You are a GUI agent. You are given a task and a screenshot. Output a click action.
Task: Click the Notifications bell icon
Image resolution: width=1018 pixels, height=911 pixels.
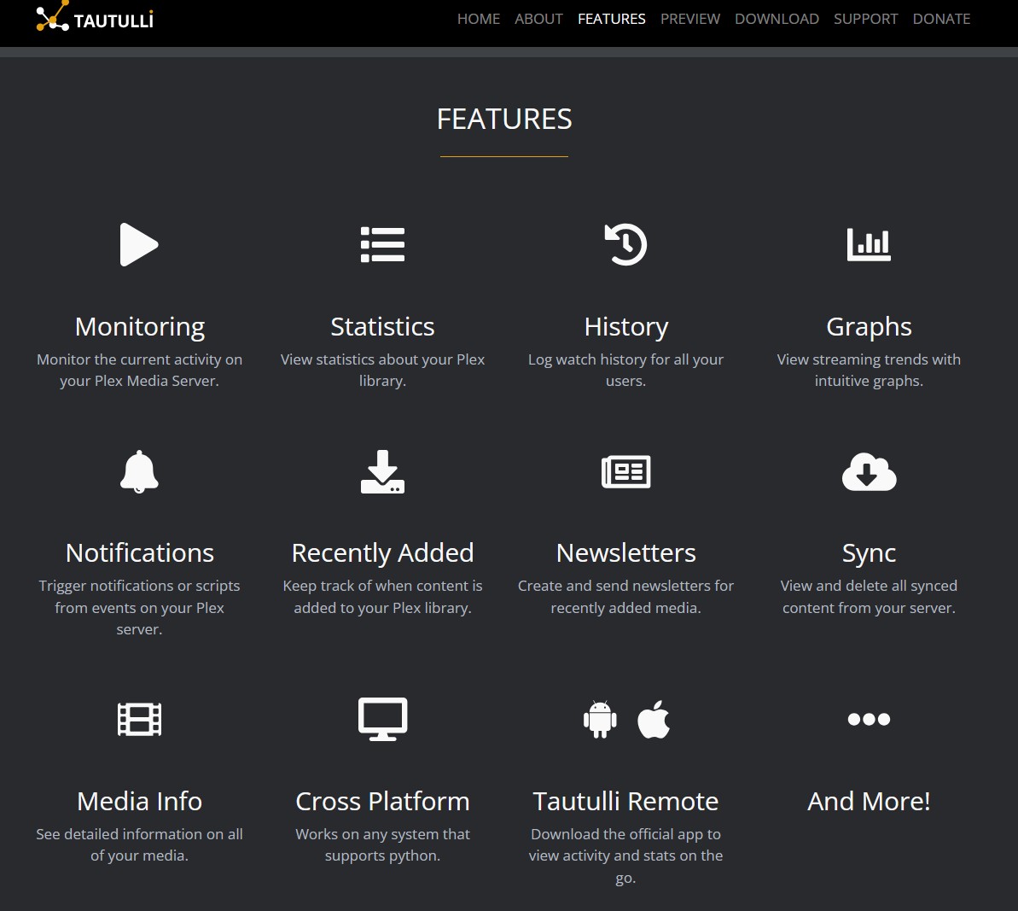(x=139, y=472)
